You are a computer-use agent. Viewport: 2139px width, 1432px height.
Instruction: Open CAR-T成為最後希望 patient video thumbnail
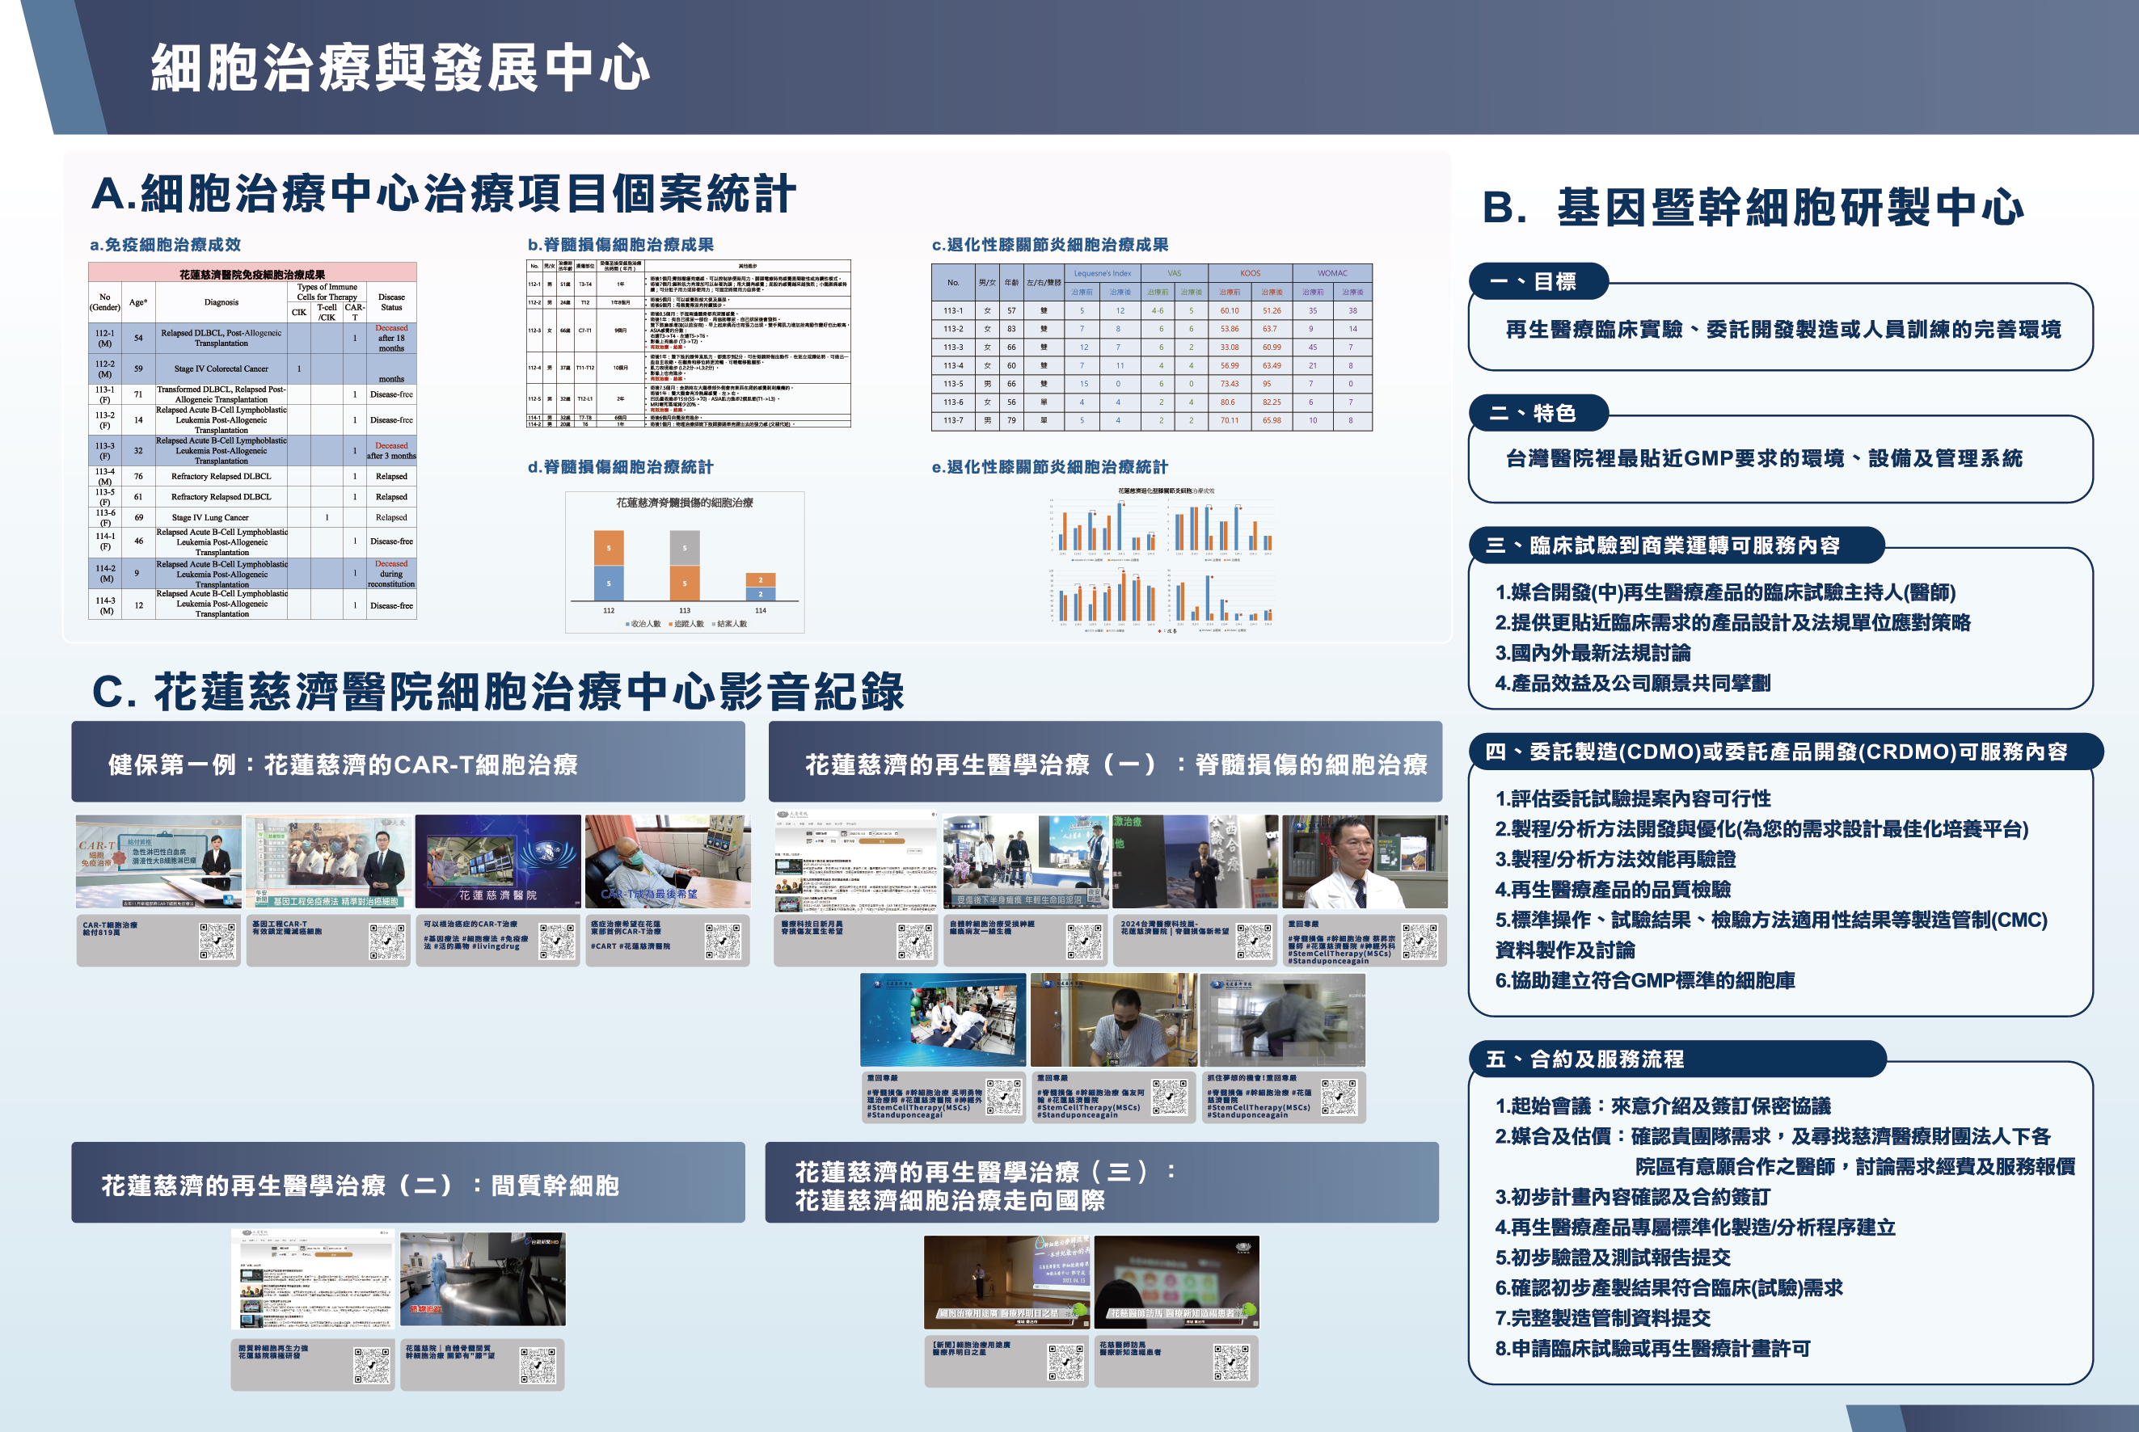click(668, 861)
